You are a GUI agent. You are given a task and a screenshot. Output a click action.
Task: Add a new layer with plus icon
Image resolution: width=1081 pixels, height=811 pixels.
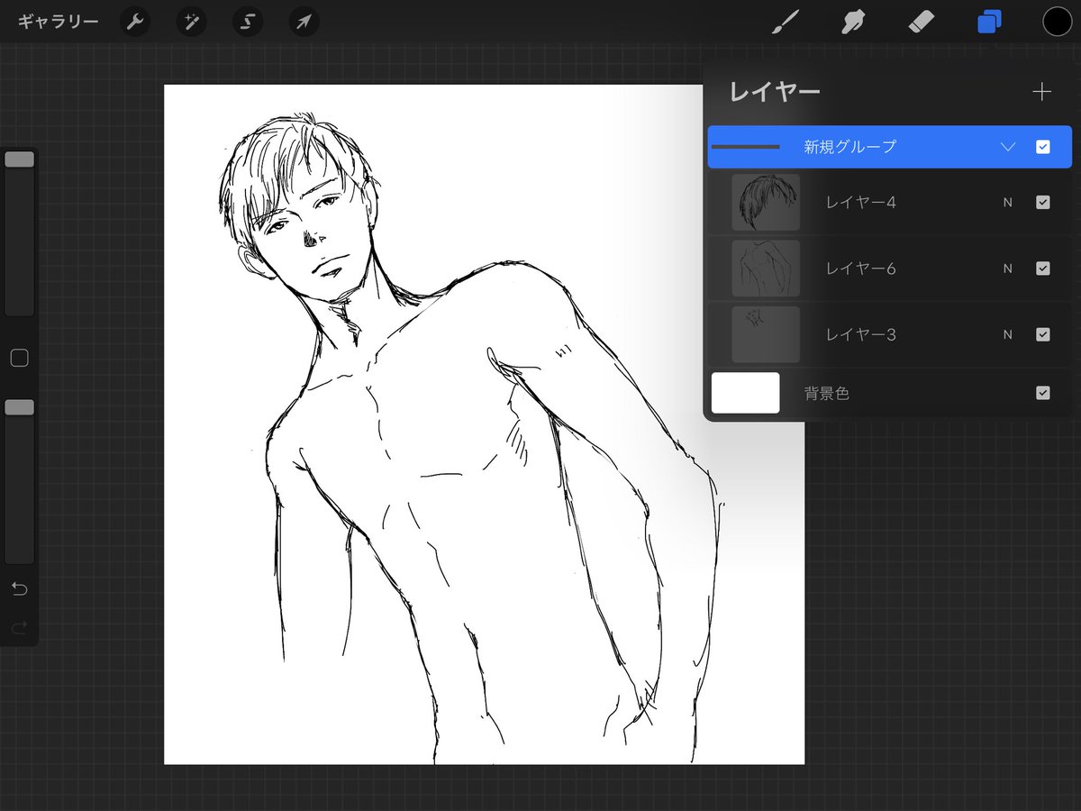click(1041, 91)
